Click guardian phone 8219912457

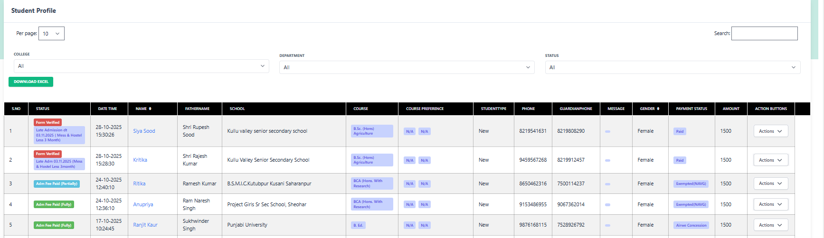click(571, 160)
